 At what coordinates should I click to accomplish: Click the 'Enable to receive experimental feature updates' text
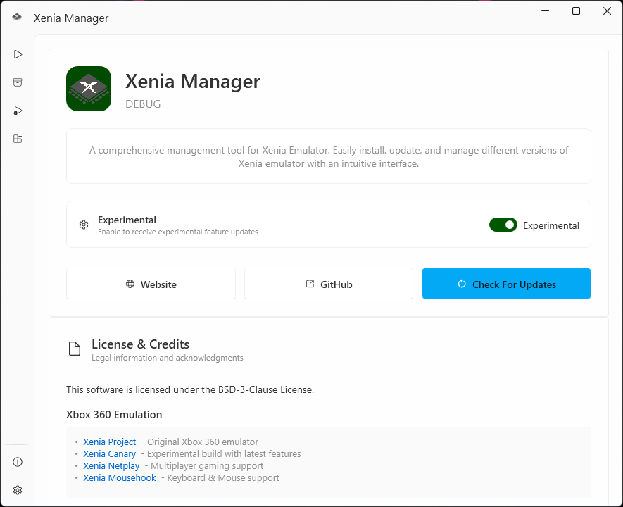pos(178,232)
